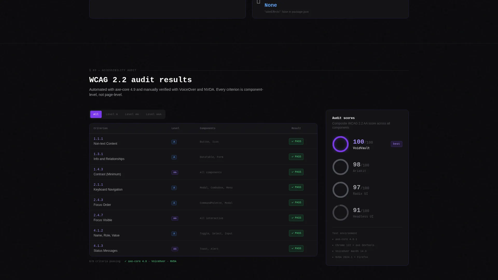Click the Headless UI score ring
Screen dimensions: 498x280
click(x=341, y=213)
